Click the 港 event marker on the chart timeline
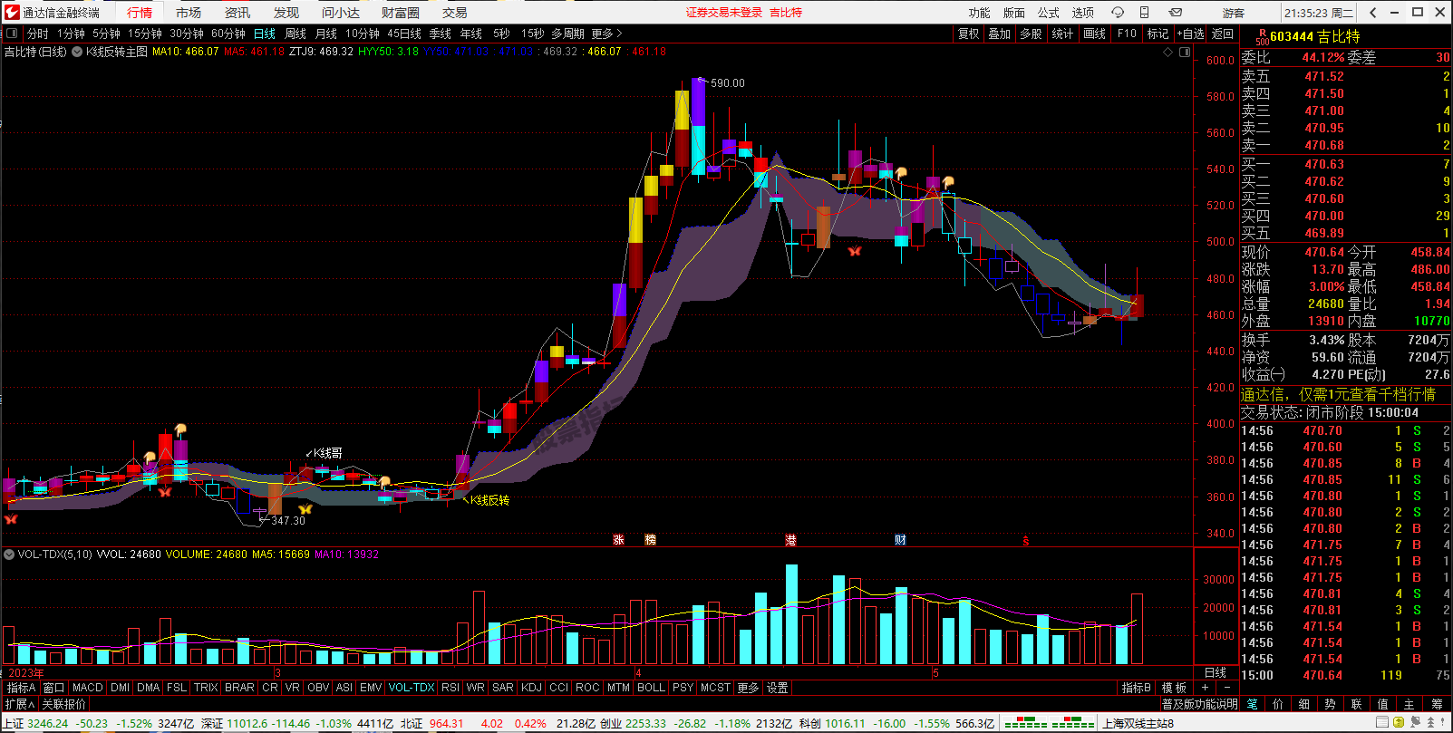1453x733 pixels. (x=790, y=540)
